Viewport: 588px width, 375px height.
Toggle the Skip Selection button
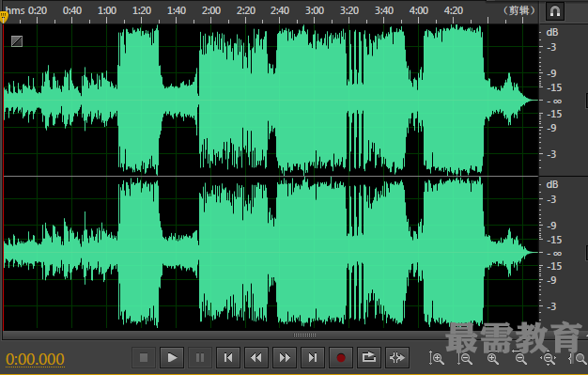click(396, 358)
